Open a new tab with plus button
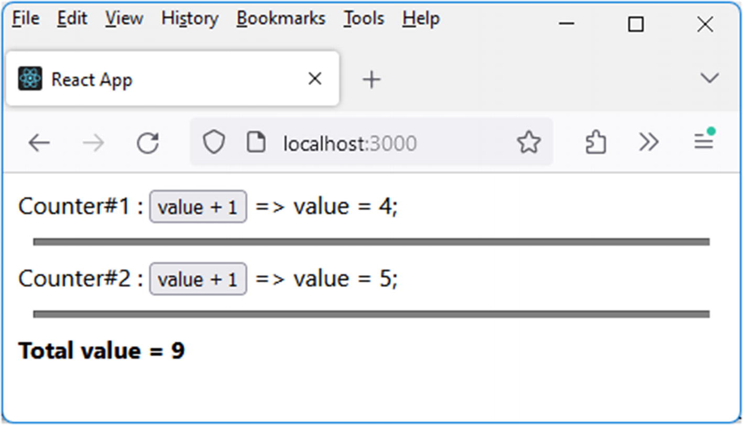This screenshot has height=425, width=743. coord(371,80)
